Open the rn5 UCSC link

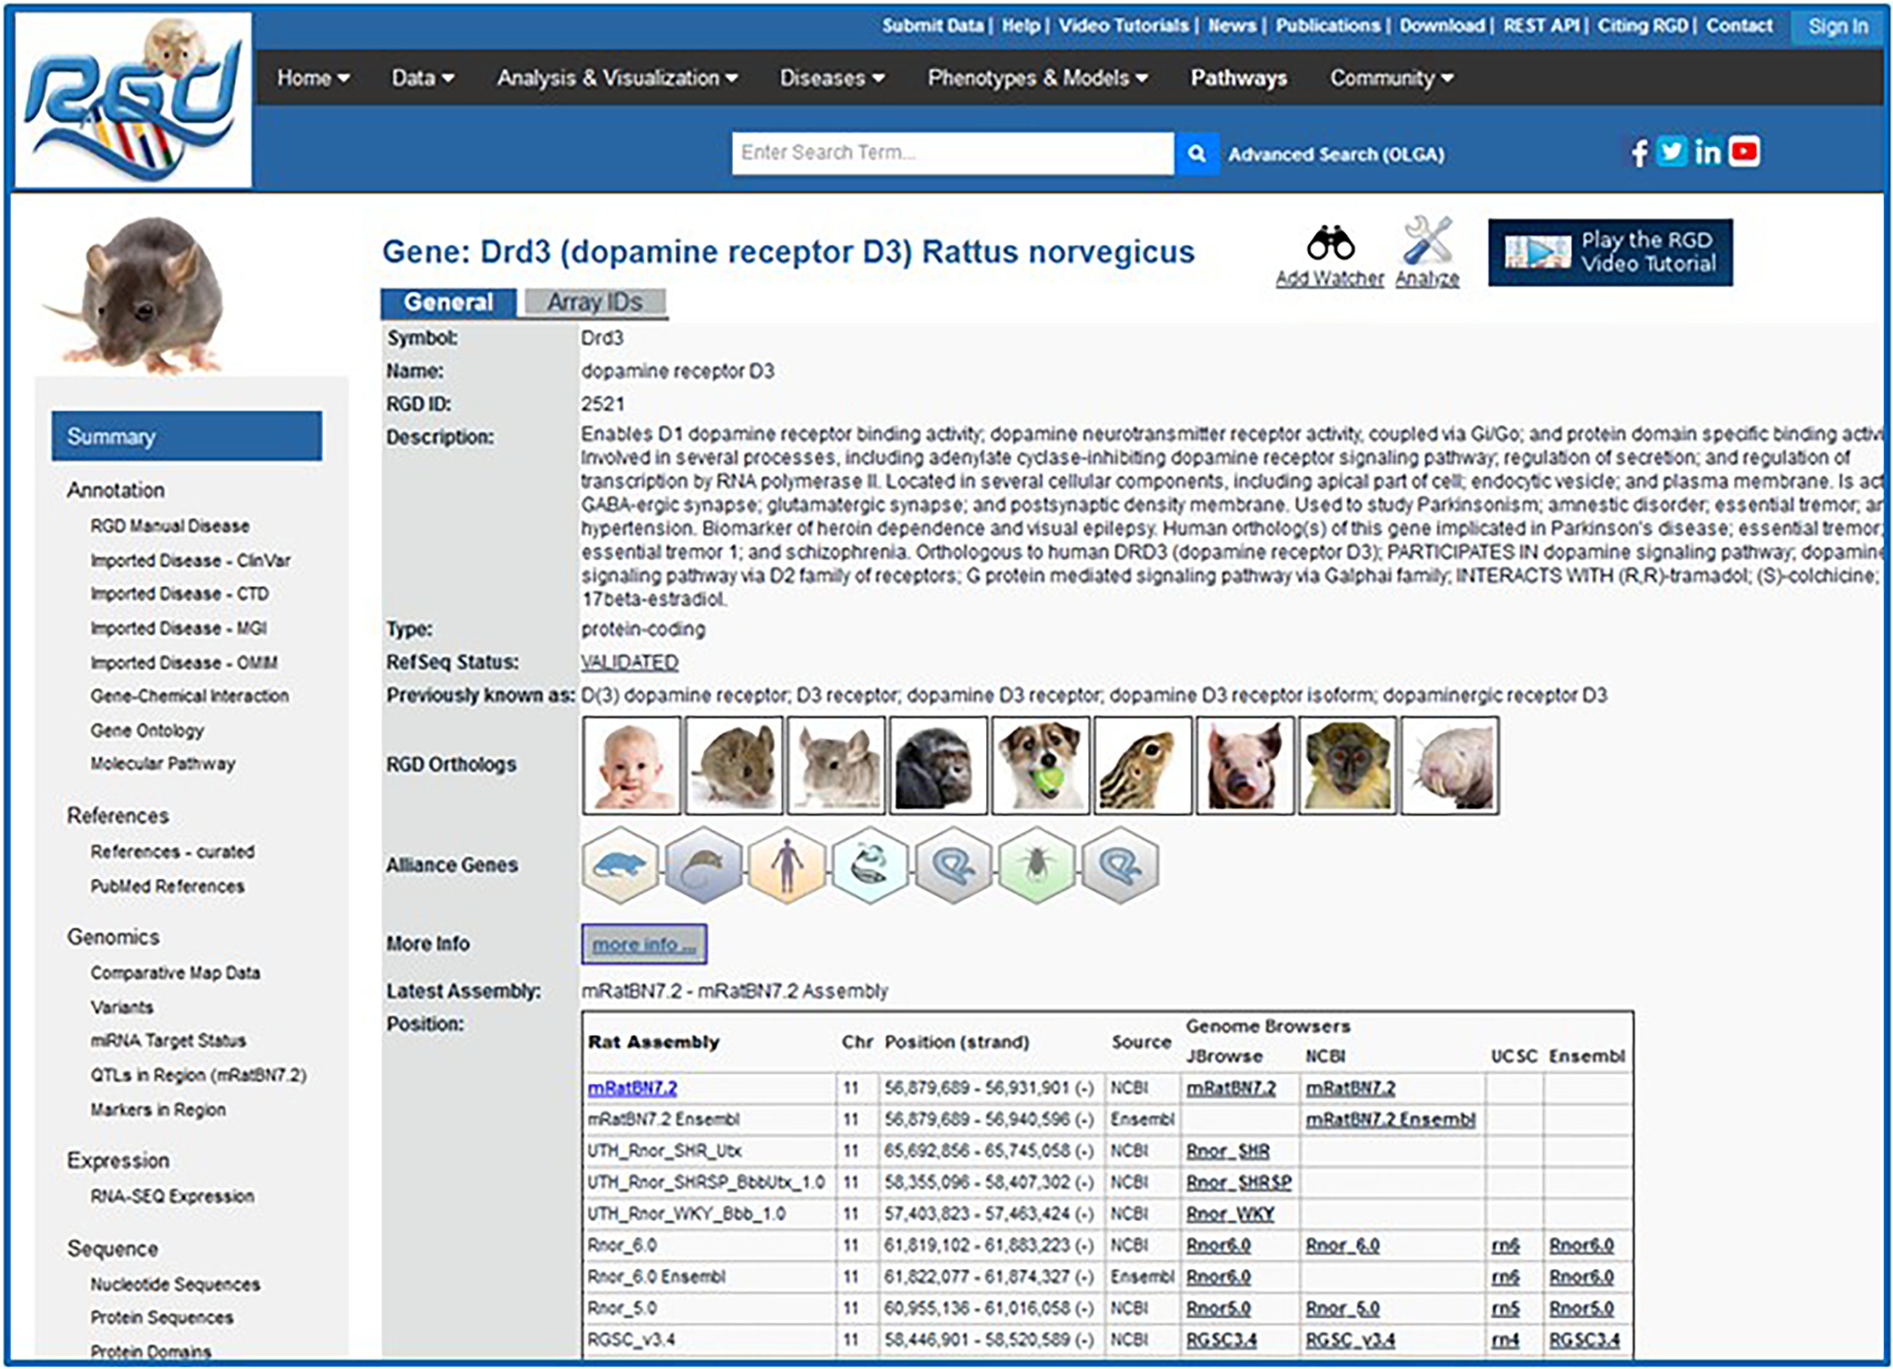point(1505,1309)
